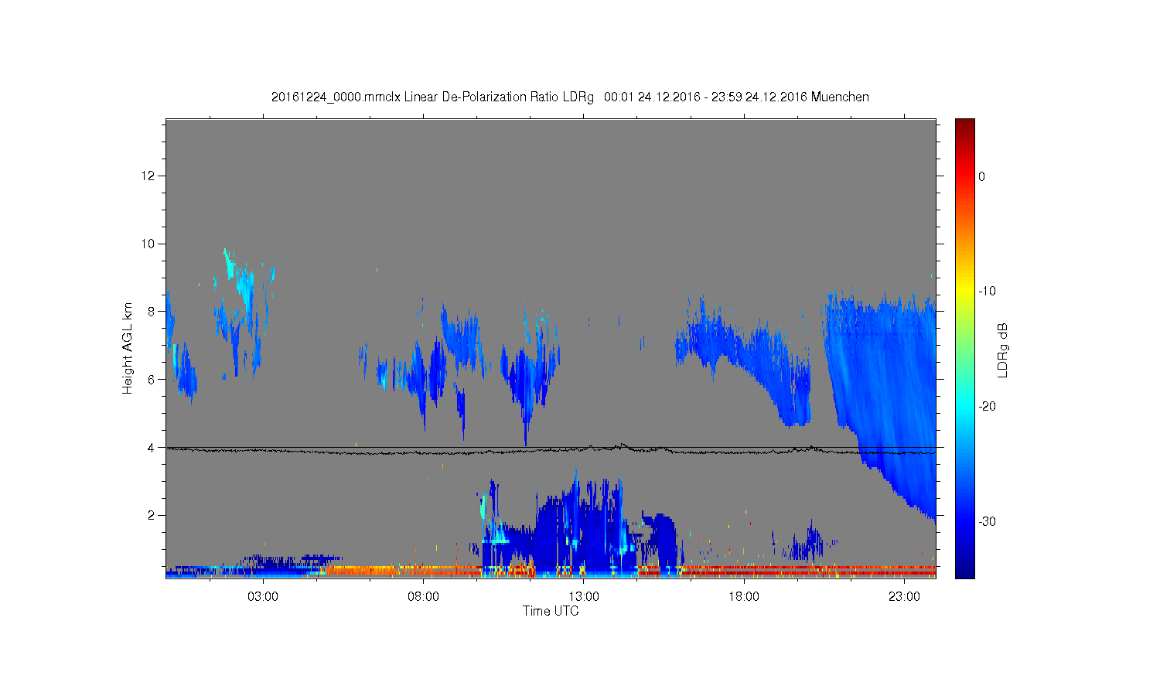Click the 08:00 time tick label

(424, 596)
